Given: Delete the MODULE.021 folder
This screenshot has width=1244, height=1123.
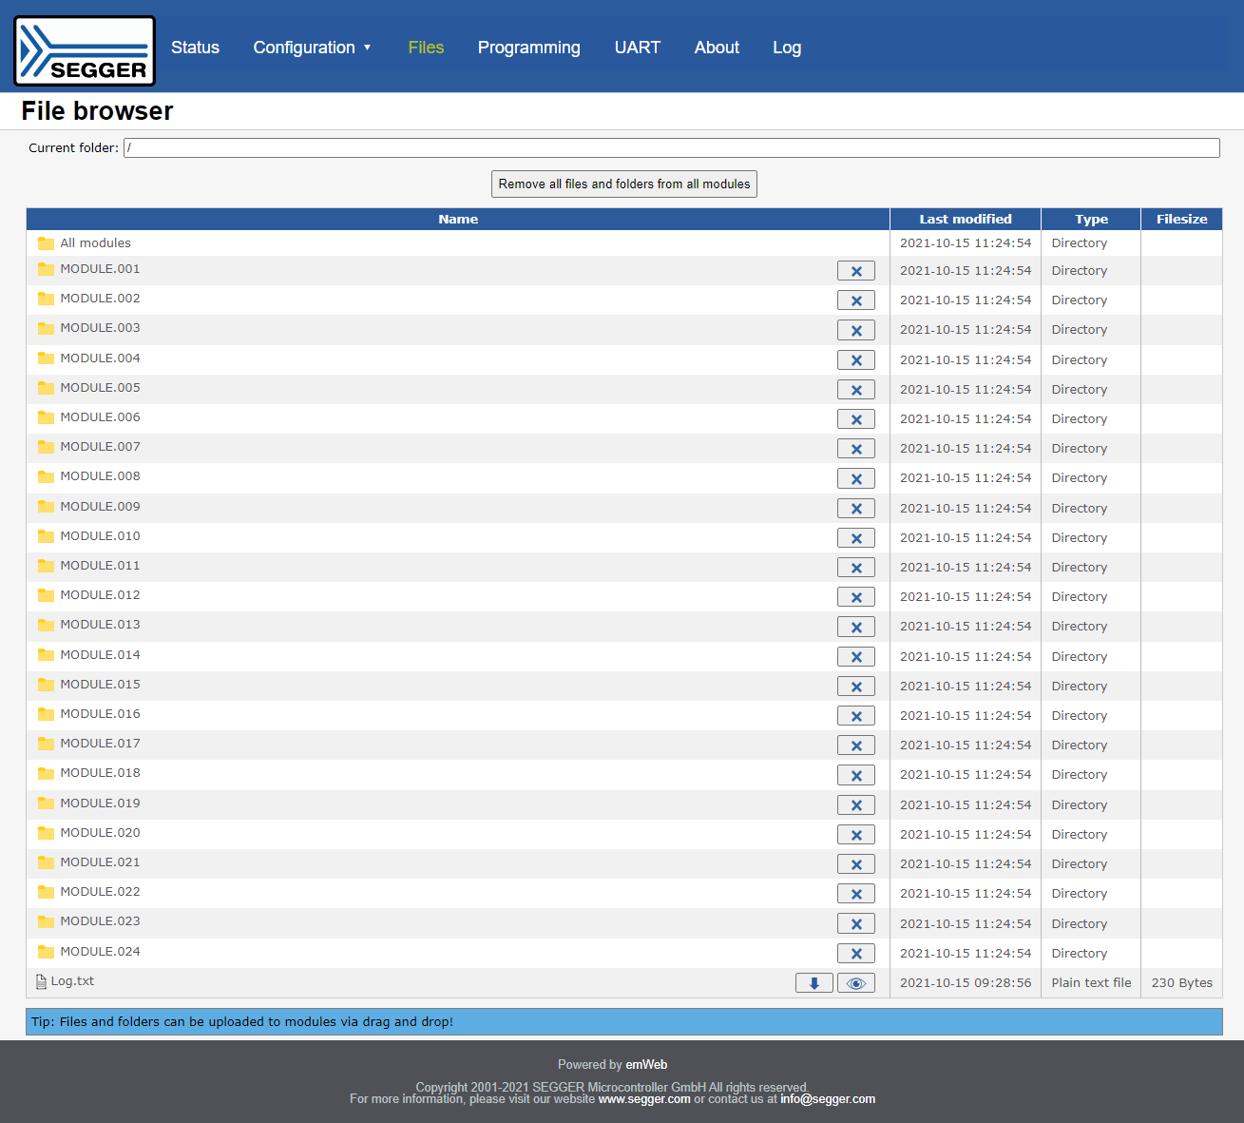Looking at the screenshot, I should [855, 864].
